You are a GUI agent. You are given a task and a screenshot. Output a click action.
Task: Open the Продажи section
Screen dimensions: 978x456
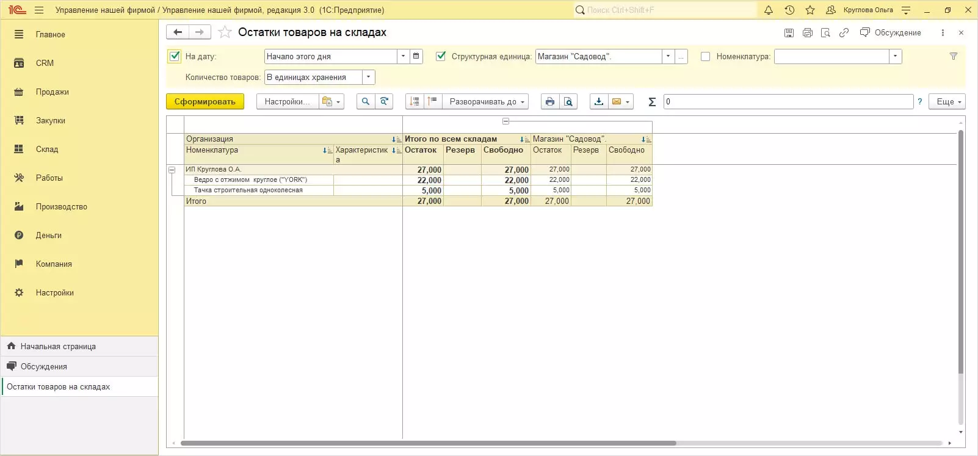click(x=52, y=92)
